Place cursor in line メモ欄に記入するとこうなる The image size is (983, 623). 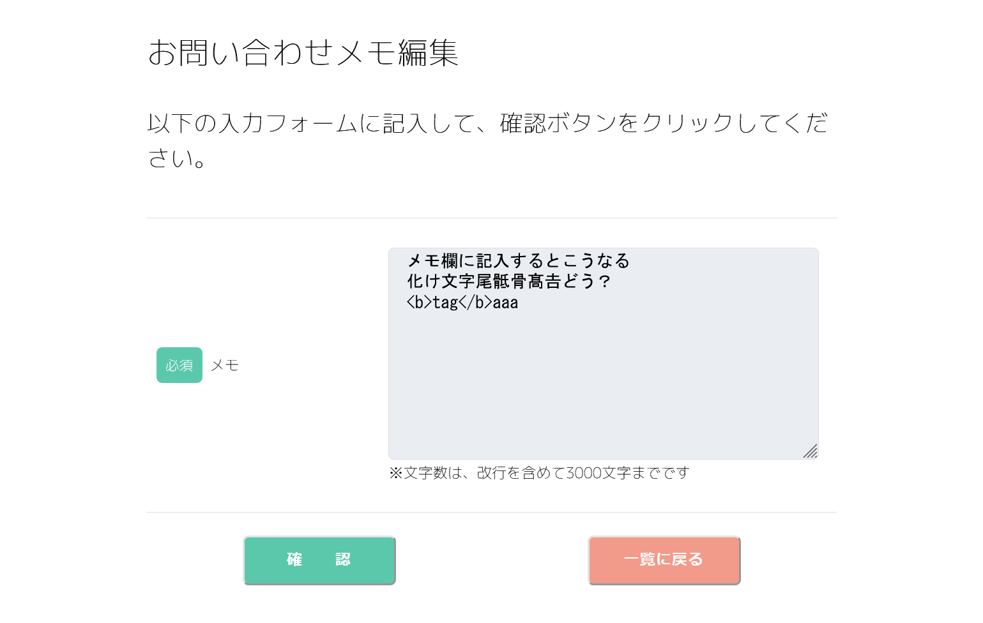coord(518,261)
